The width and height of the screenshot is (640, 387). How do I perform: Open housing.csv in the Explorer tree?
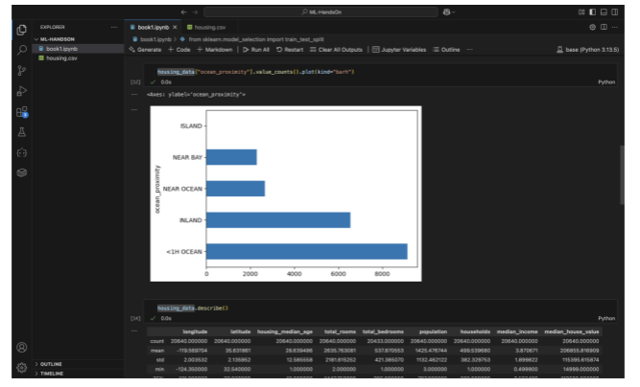pos(78,58)
